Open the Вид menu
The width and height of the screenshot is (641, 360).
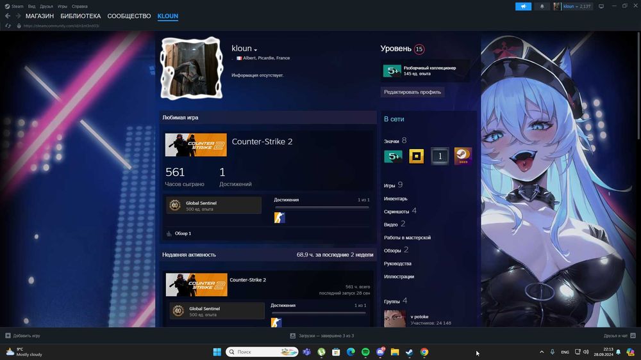[31, 6]
